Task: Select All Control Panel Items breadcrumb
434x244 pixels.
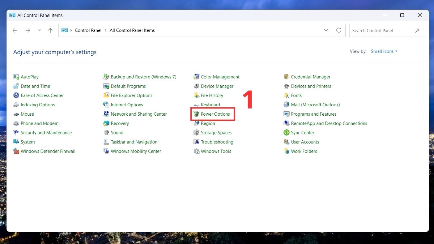Action: tap(132, 30)
